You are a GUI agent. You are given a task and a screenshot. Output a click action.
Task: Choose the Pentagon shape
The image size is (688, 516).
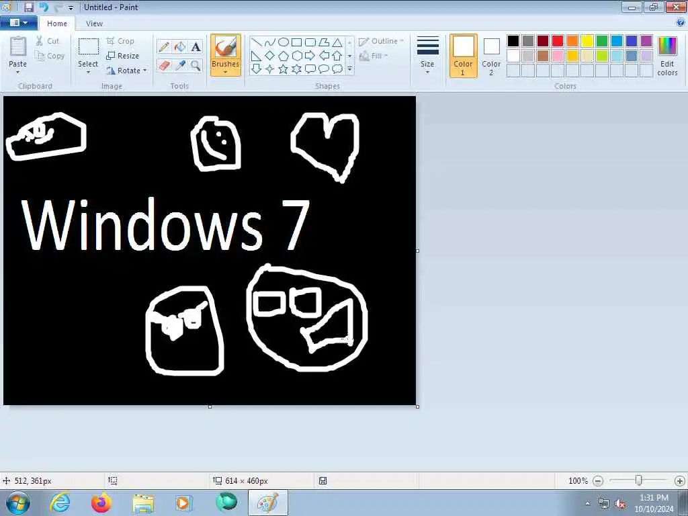pos(284,56)
